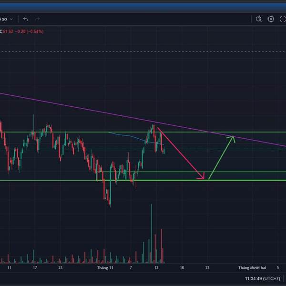Click the date label 17 on time axis

pyautogui.click(x=35, y=267)
